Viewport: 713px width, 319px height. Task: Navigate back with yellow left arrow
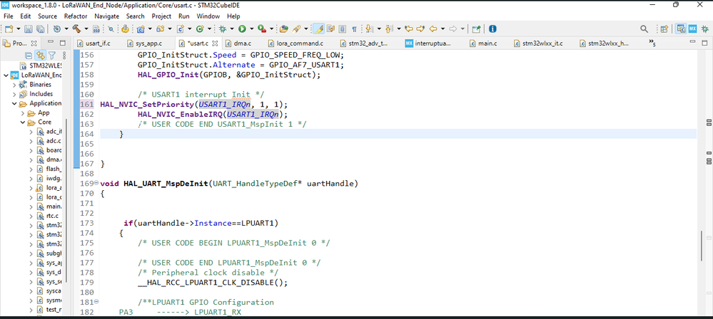pos(433,29)
